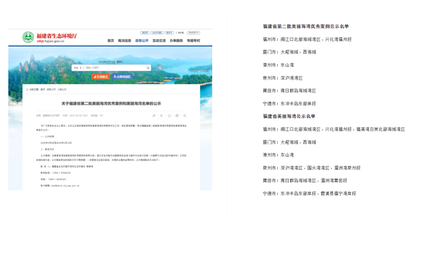Open the 概况信息 navigation tab
This screenshot has height=260, width=430.
(x=126, y=40)
